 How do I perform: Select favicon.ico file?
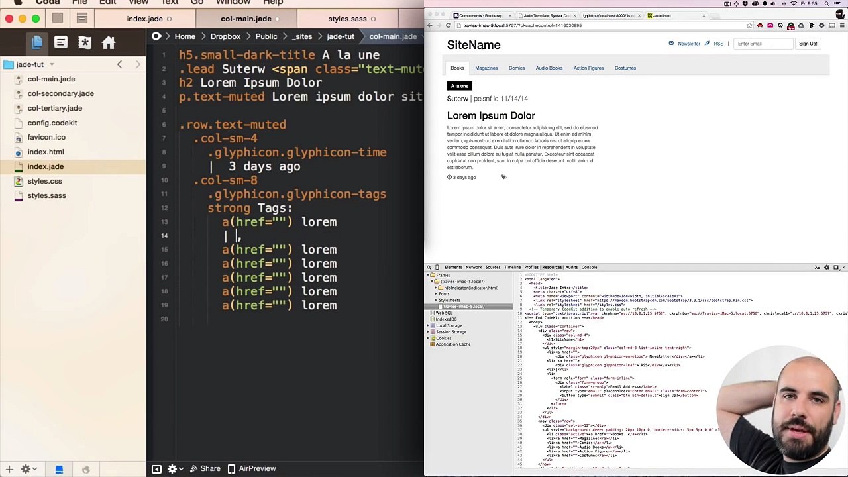(46, 137)
